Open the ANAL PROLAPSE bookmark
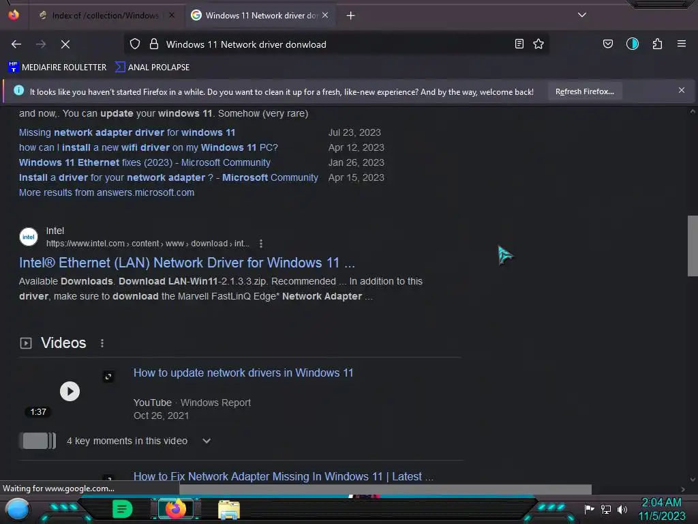The image size is (698, 524). click(x=152, y=68)
